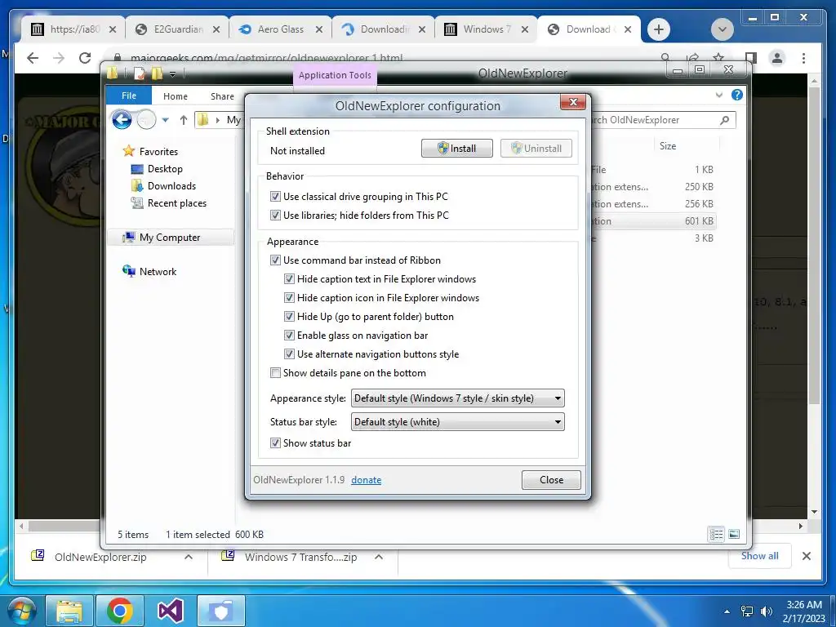
Task: Open Visual Studio from taskbar
Action: click(x=170, y=611)
